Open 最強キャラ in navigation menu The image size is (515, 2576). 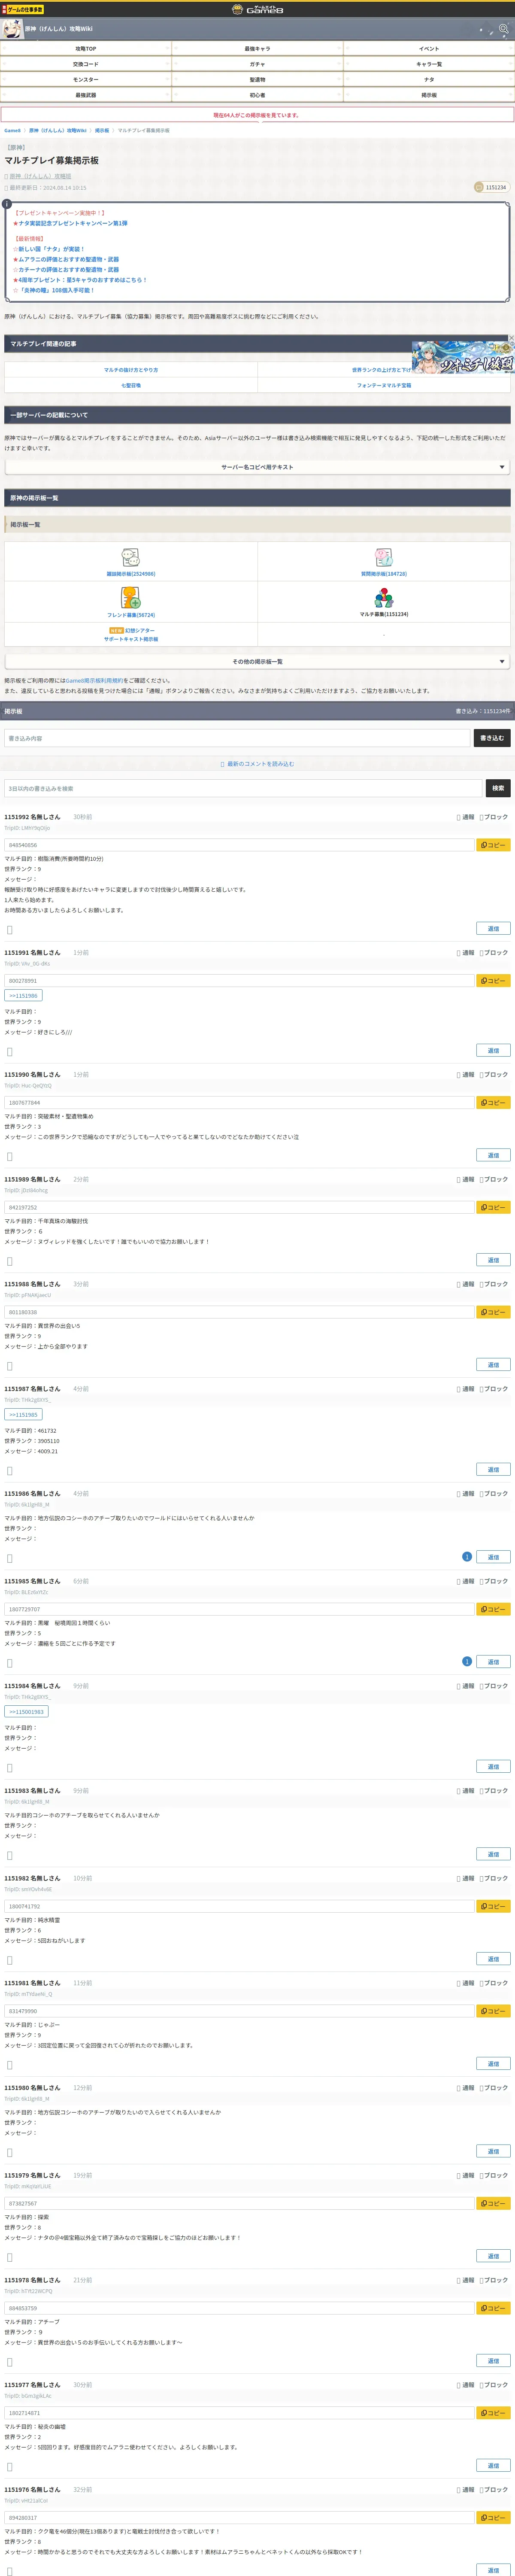point(257,48)
